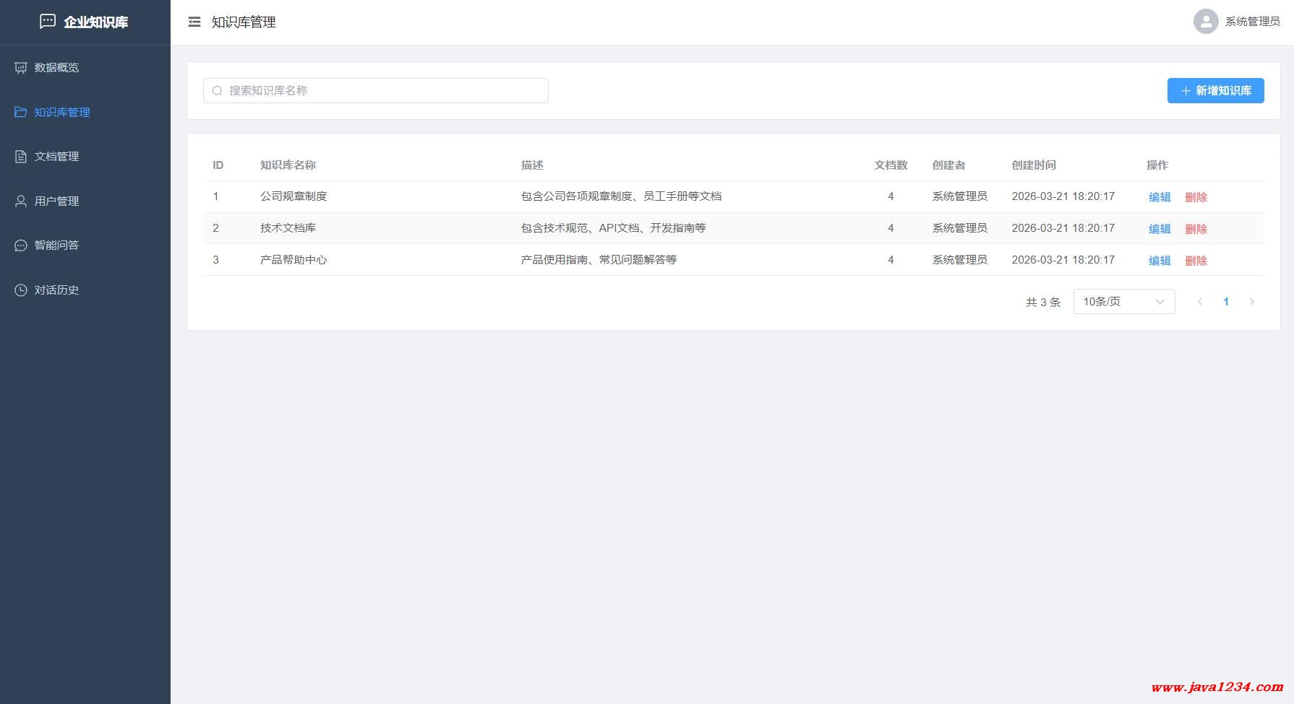
Task: Open 对话历史 menu item
Action: (x=56, y=290)
